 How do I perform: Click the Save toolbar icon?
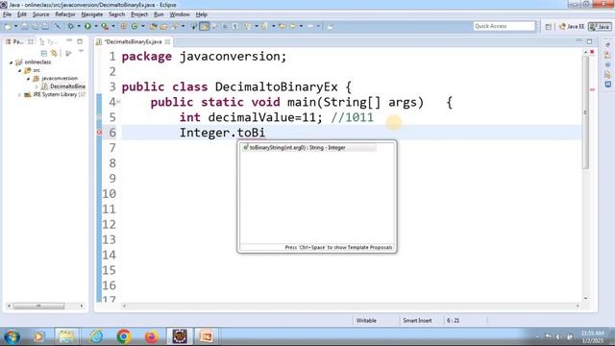click(x=24, y=26)
